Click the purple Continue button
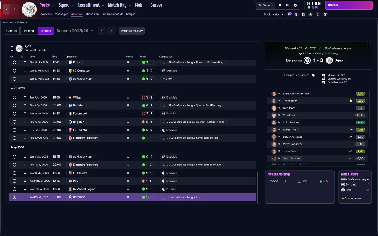The width and height of the screenshot is (378, 236). [x=349, y=5]
